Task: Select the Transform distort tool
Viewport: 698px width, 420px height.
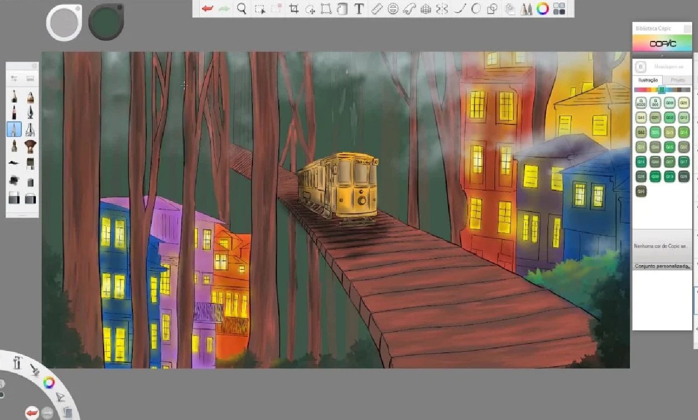Action: [x=326, y=9]
